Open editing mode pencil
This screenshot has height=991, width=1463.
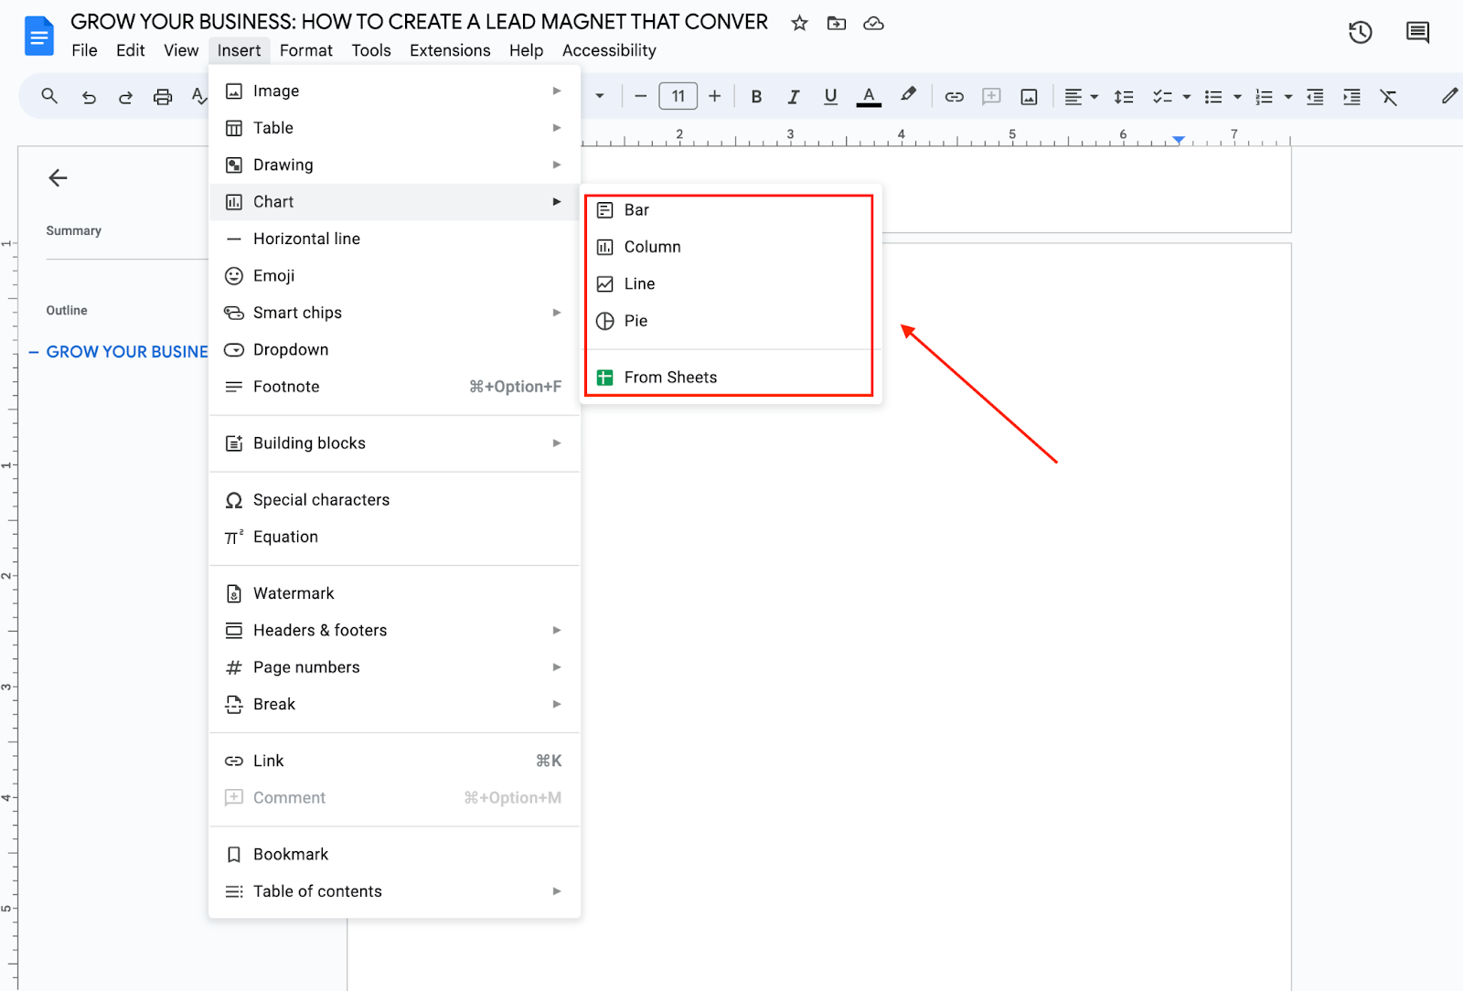click(x=1449, y=96)
